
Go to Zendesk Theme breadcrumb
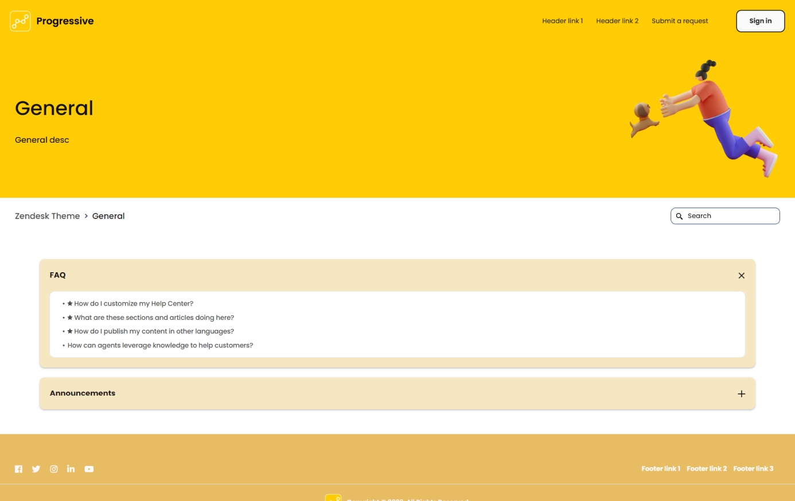click(x=47, y=216)
